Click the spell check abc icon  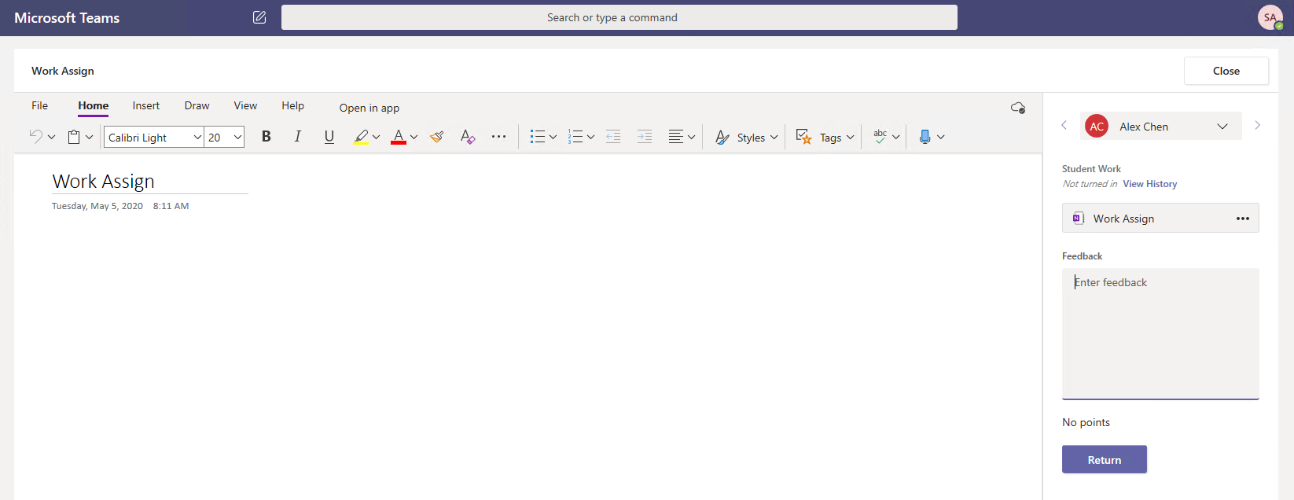point(880,137)
